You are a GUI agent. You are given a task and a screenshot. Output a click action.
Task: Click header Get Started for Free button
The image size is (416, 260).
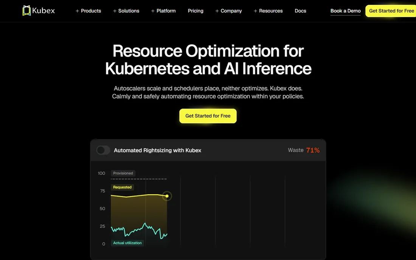coord(391,11)
